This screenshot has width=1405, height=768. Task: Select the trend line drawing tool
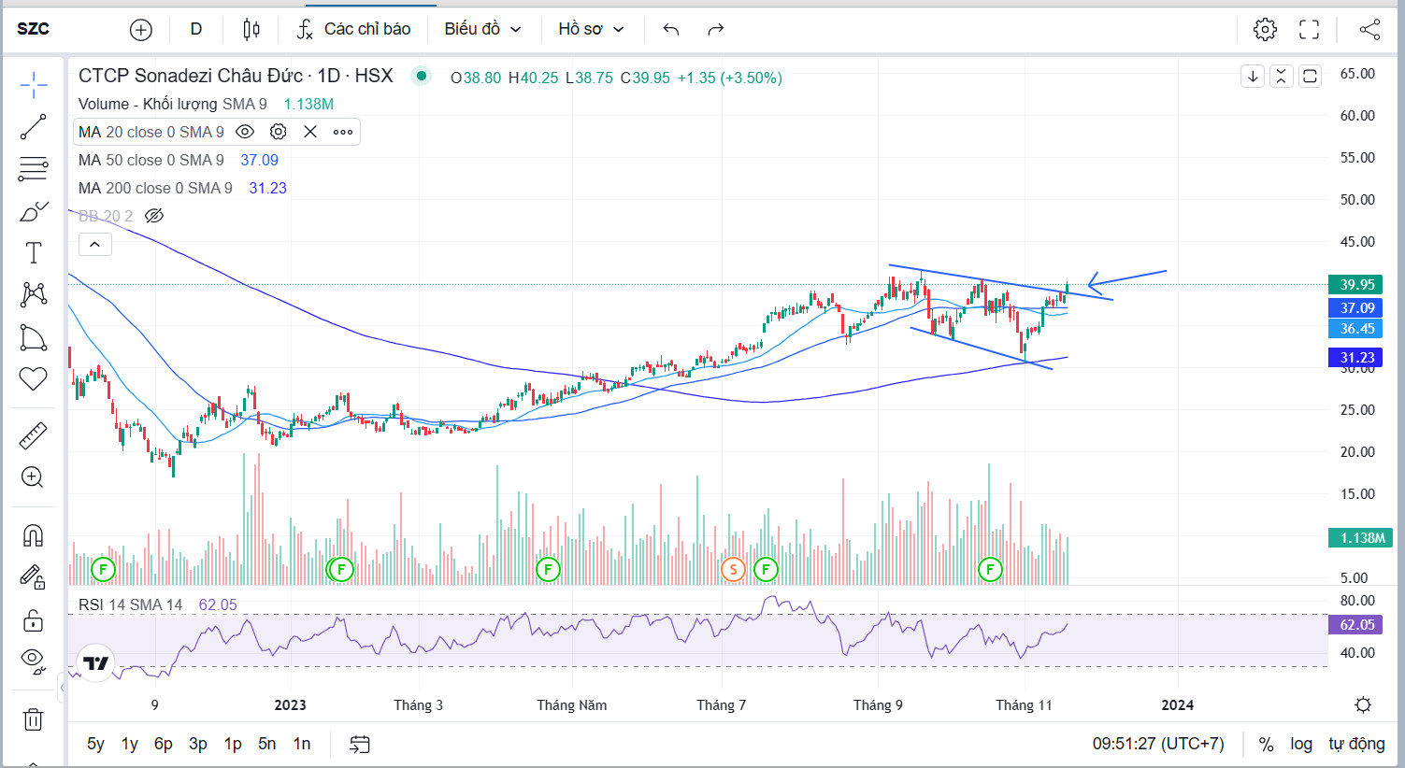coord(33,127)
